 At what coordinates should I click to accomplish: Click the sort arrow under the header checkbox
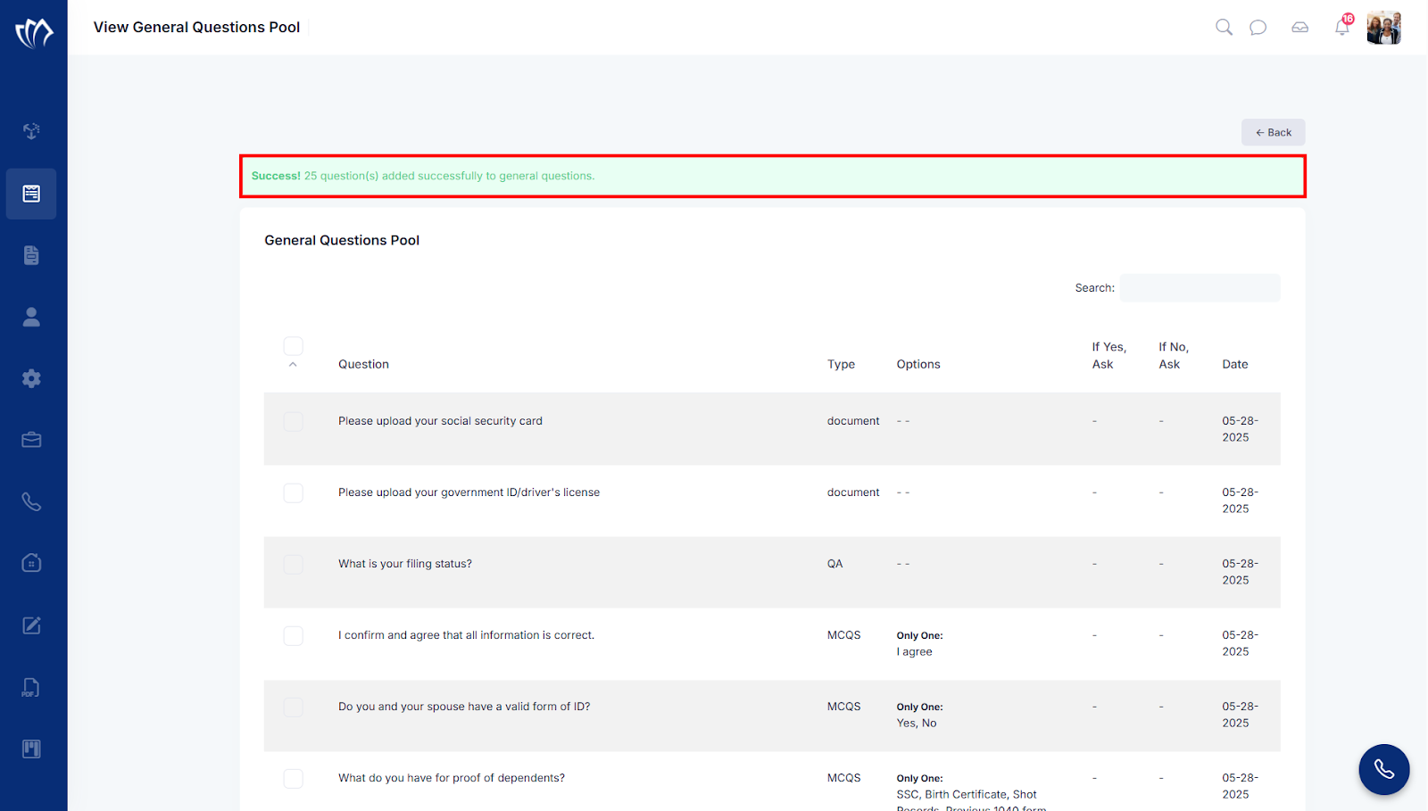[x=293, y=365]
